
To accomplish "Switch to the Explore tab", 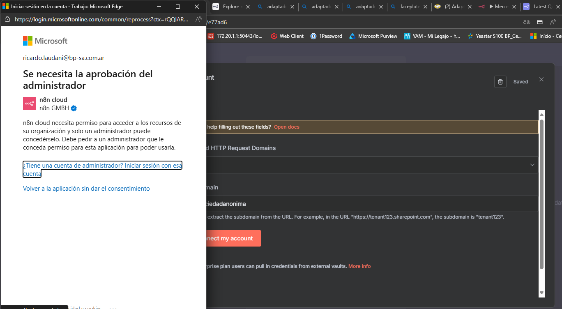I will pos(231,7).
